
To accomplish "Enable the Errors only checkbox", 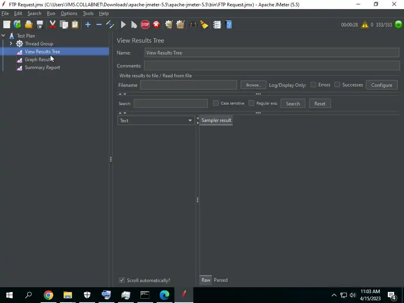I will 313,84.
